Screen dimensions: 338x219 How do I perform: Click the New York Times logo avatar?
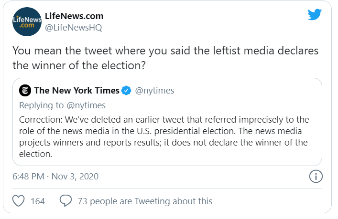click(x=25, y=91)
